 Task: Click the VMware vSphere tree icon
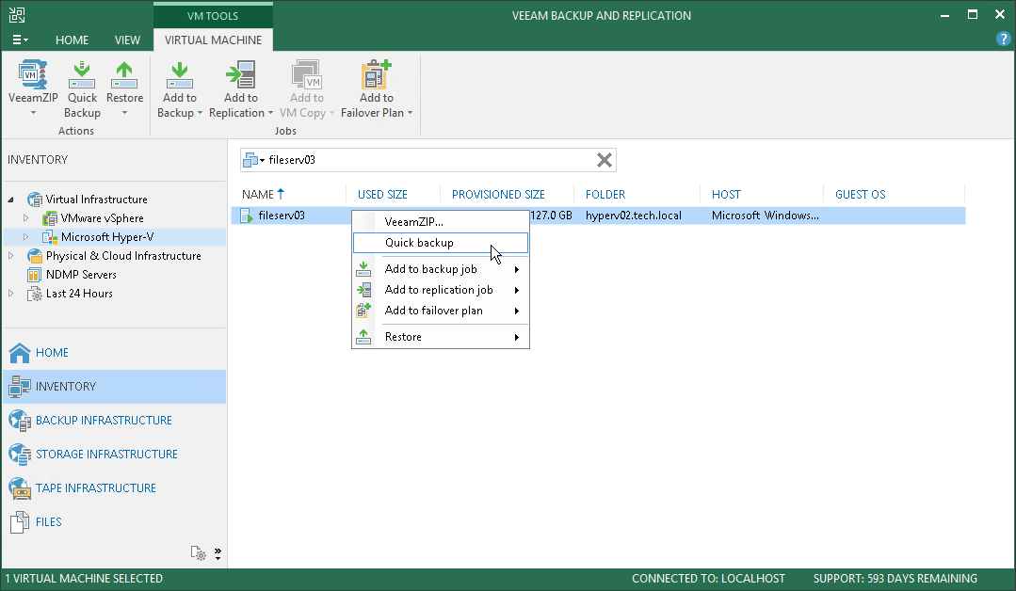[x=50, y=218]
